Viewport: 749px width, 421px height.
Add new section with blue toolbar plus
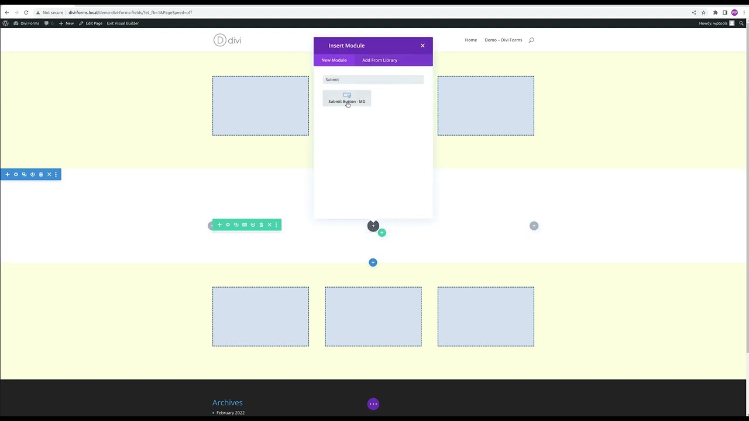8,174
